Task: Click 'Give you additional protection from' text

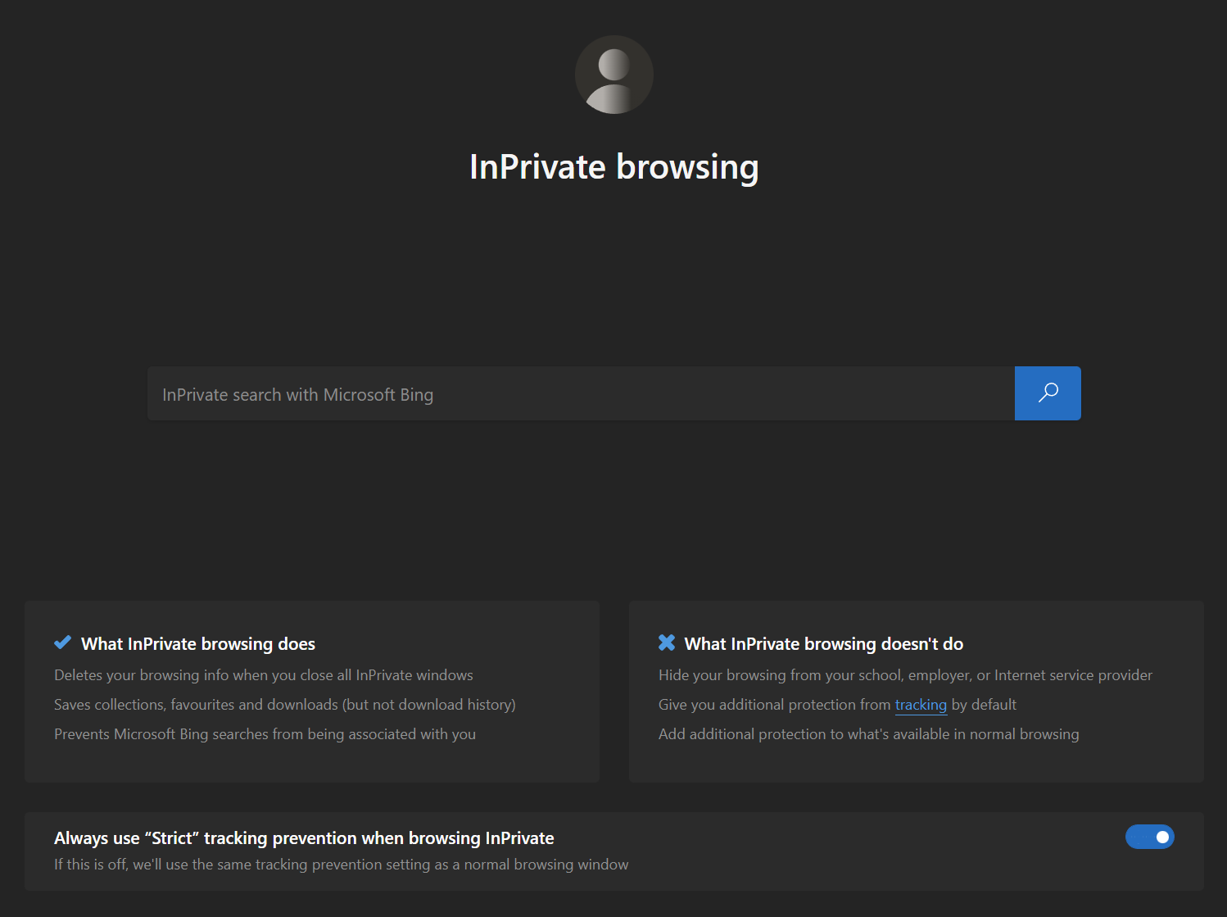Action: (773, 705)
